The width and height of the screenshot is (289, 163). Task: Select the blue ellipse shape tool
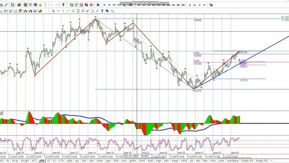[x=107, y=11]
